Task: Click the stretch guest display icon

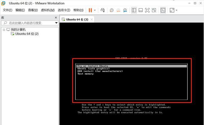Action: click(x=172, y=10)
